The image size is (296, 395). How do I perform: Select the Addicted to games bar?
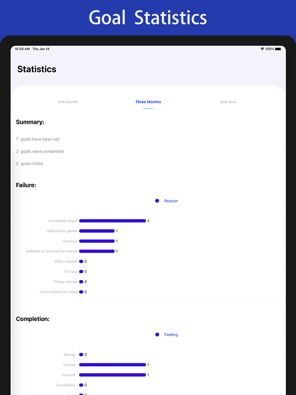tap(97, 231)
